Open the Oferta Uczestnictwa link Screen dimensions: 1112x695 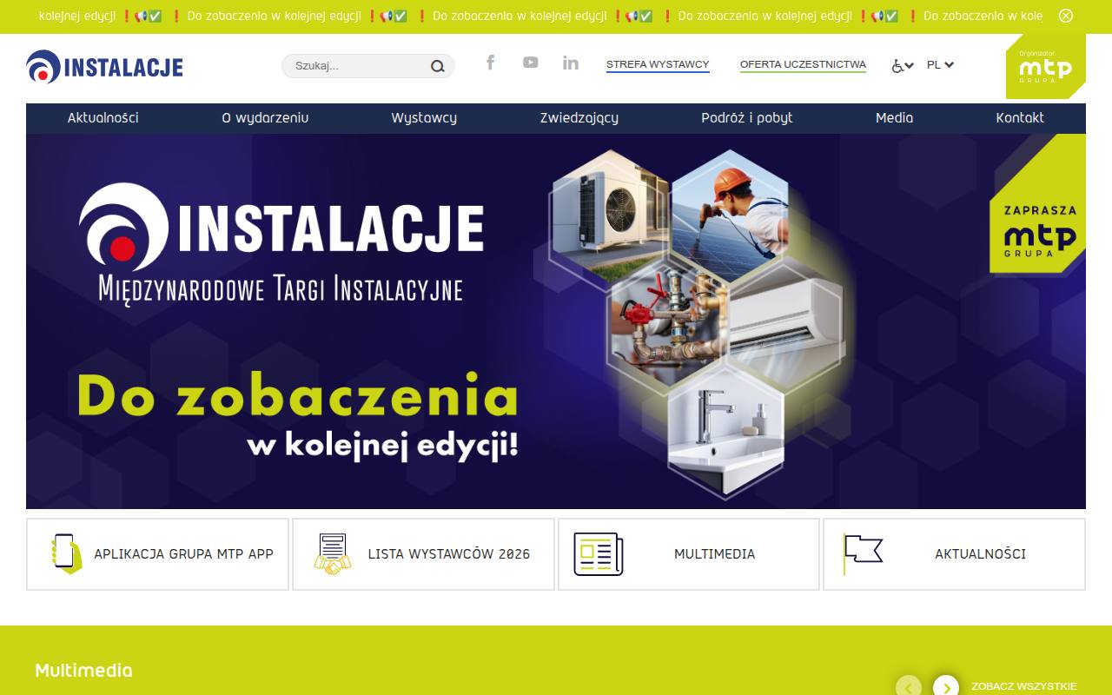803,65
